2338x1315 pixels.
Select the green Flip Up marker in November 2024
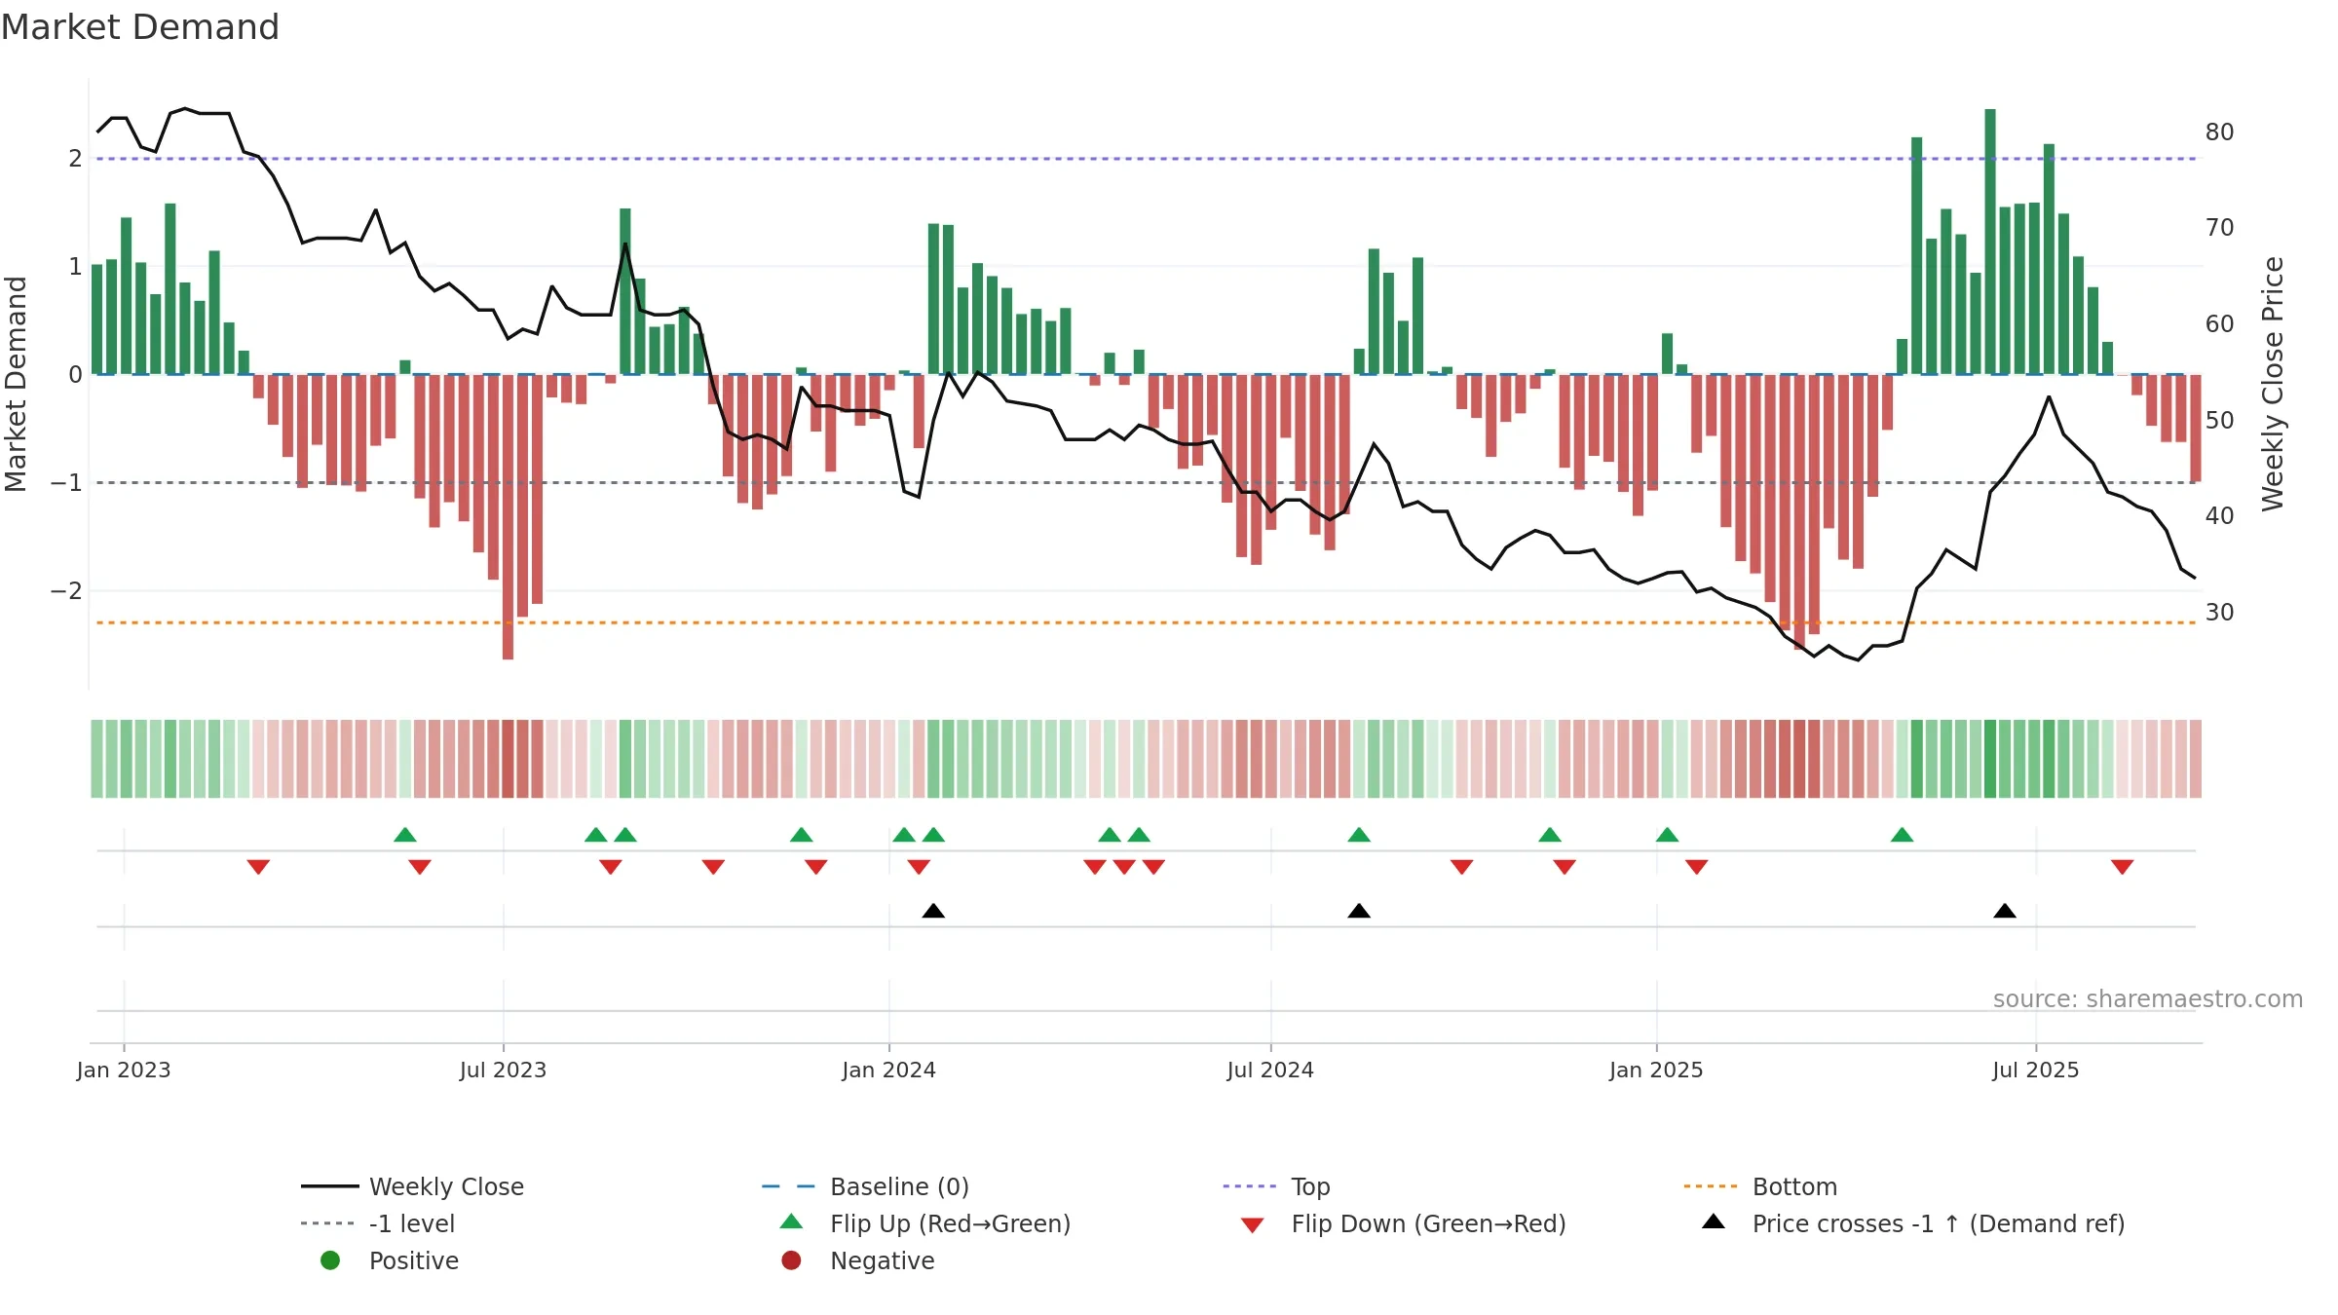click(x=1550, y=835)
